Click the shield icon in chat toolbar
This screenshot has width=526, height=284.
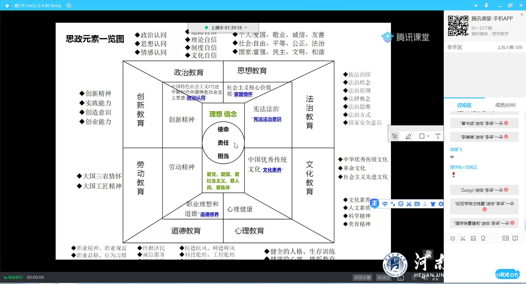coord(483,238)
